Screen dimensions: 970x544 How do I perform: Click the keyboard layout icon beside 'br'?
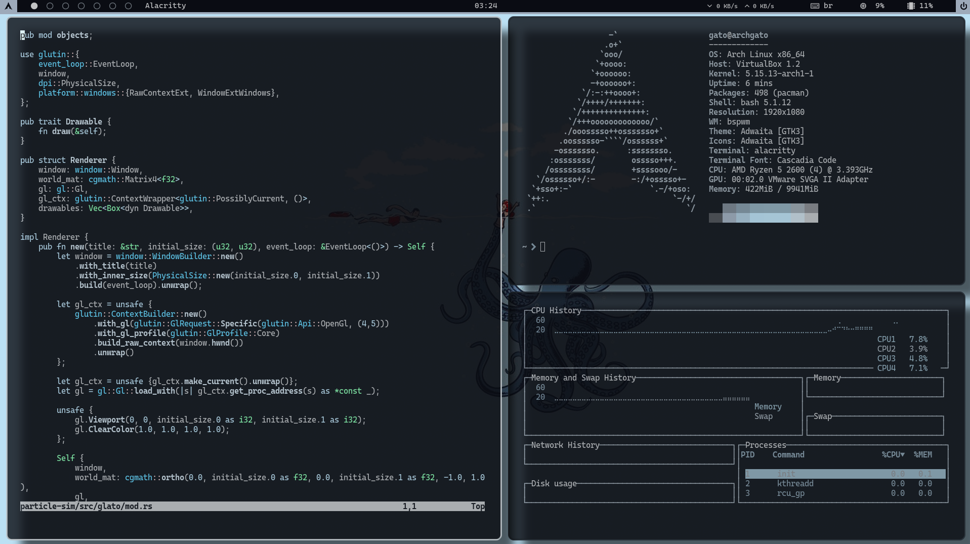pyautogui.click(x=815, y=6)
